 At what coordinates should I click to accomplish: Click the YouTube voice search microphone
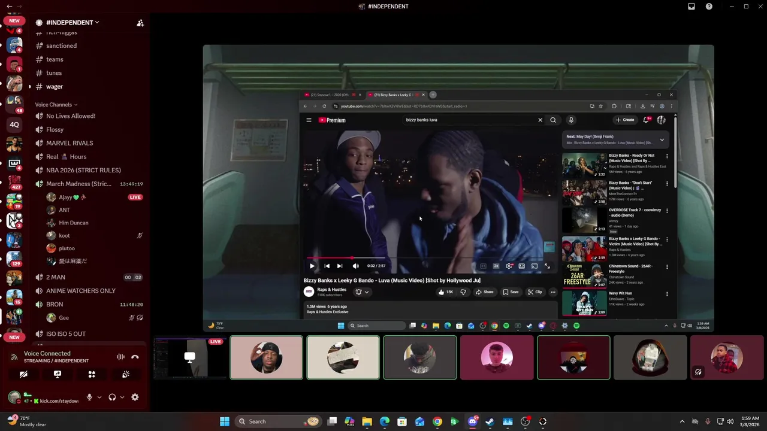[571, 120]
